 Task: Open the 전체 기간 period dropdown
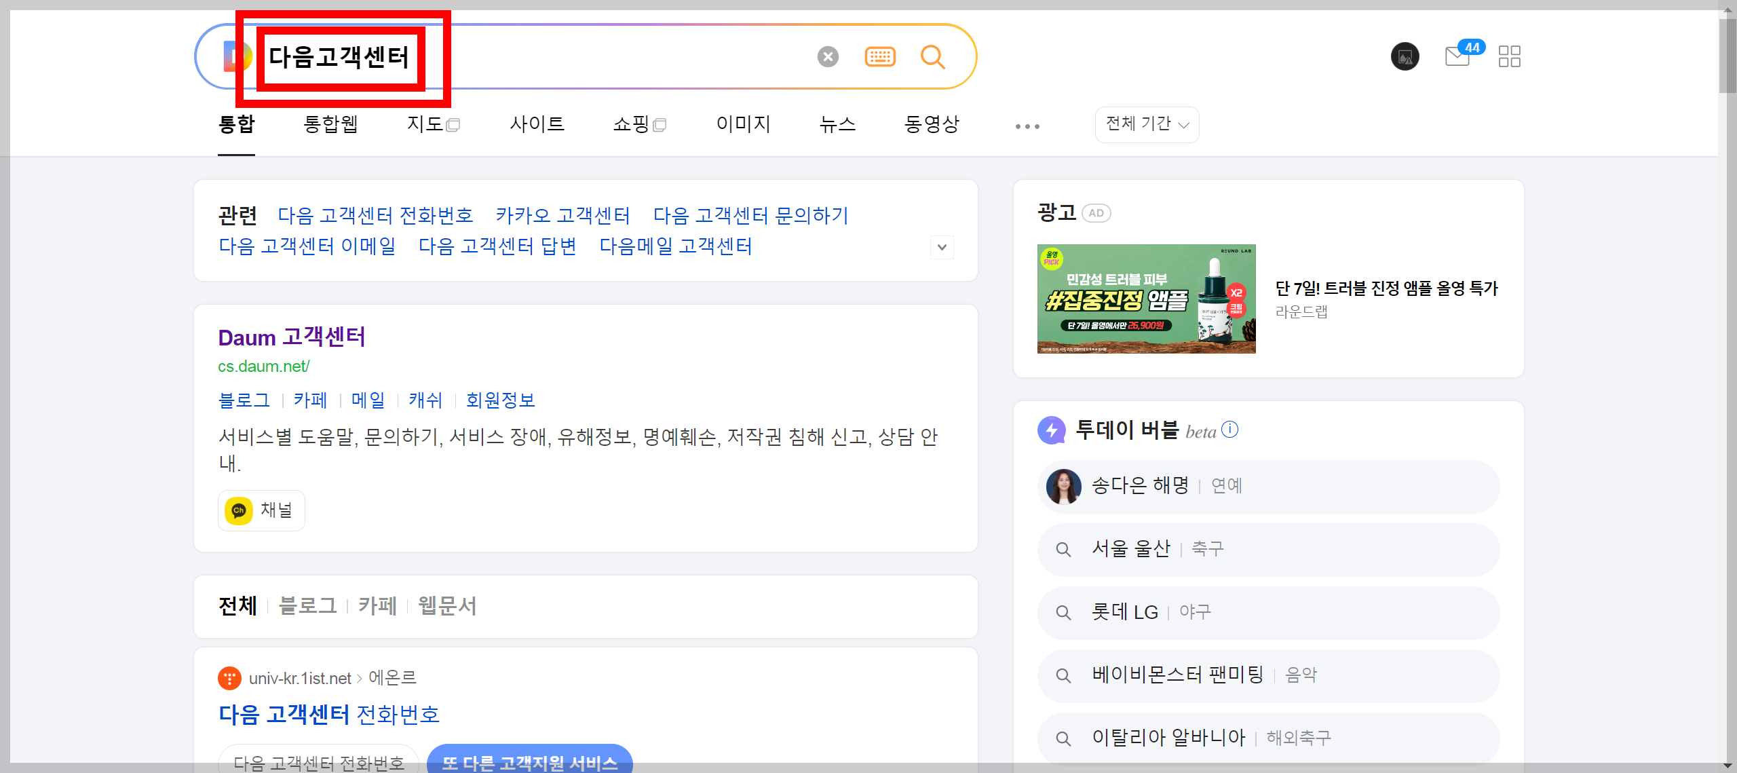[1146, 124]
